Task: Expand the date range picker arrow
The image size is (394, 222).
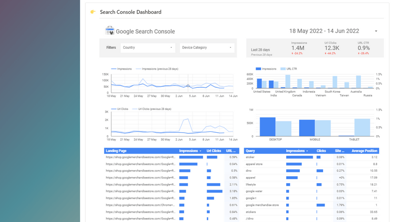Action: (x=376, y=32)
